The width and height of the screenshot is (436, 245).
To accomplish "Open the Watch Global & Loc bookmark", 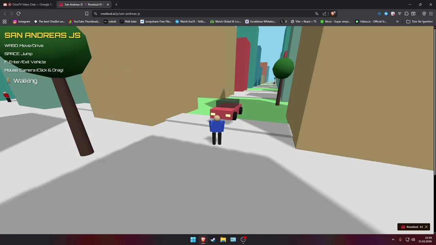I will click(225, 21).
